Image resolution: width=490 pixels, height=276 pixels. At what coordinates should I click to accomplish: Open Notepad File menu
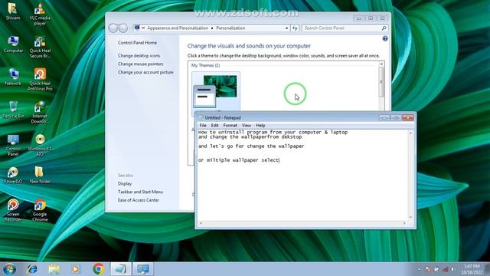[203, 126]
